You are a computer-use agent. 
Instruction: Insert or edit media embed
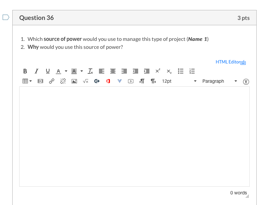click(x=40, y=81)
